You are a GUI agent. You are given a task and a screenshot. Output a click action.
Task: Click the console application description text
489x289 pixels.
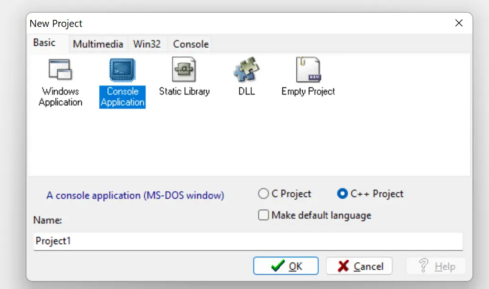point(135,195)
